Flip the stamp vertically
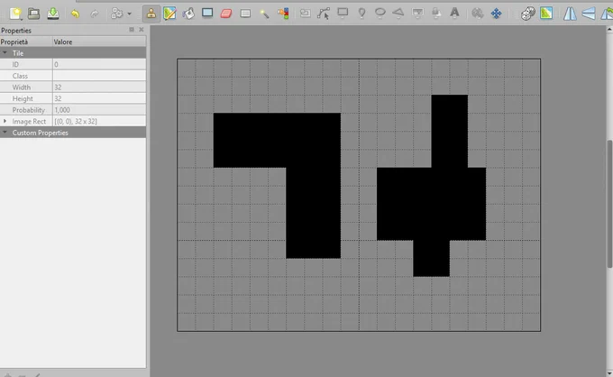 click(589, 14)
